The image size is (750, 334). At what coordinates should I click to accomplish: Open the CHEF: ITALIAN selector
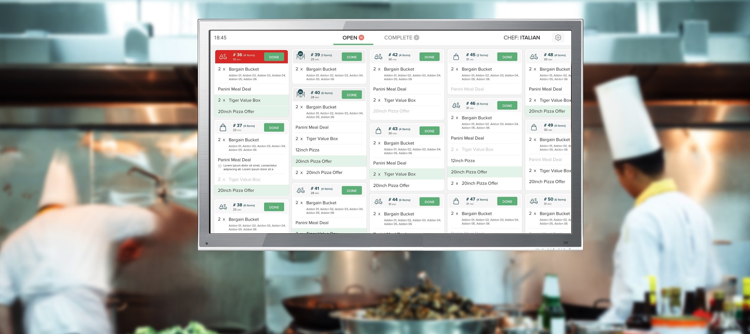[x=522, y=37]
